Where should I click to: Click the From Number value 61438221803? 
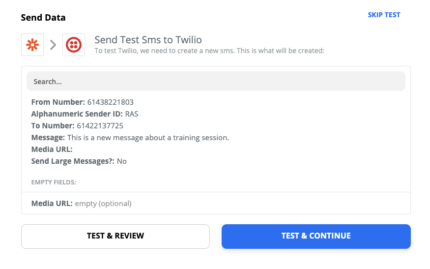click(111, 102)
